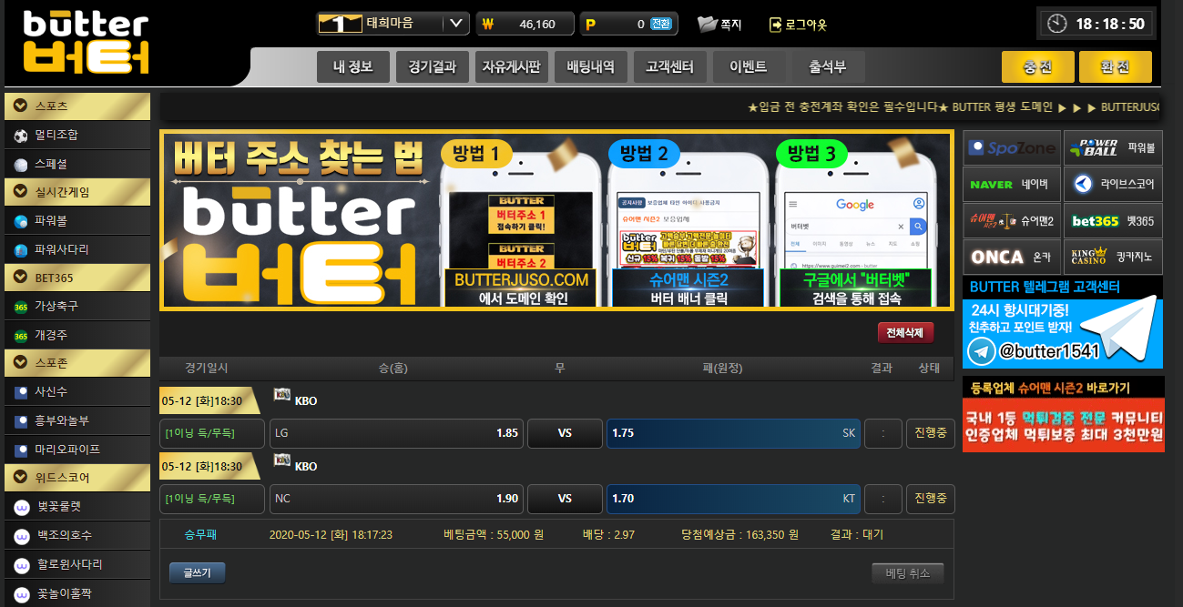
Task: Click the 베팅 취소 cancel bet button
Action: (x=907, y=573)
